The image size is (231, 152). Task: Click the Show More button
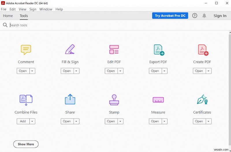point(26,144)
